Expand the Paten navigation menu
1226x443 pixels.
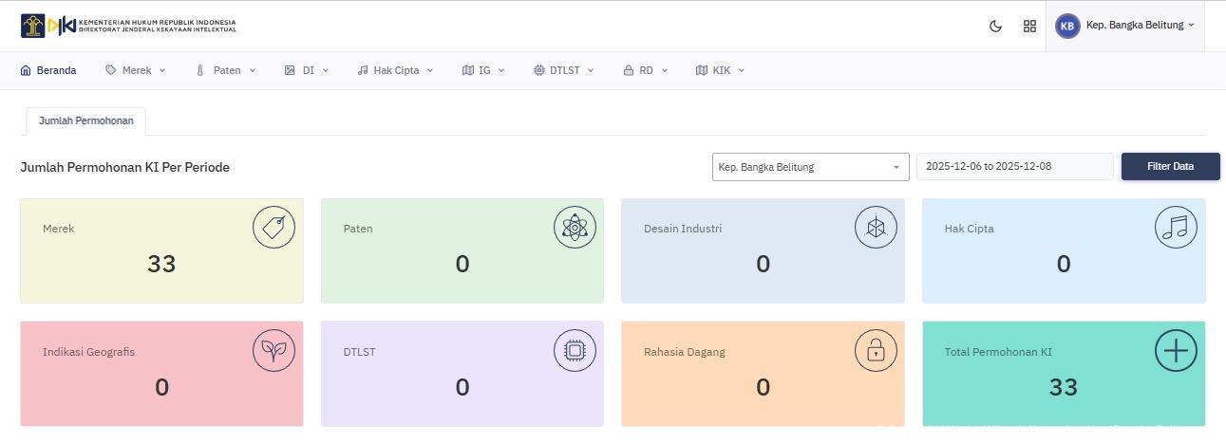point(226,70)
